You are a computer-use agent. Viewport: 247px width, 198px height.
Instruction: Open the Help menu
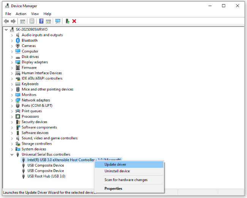[x=47, y=14]
